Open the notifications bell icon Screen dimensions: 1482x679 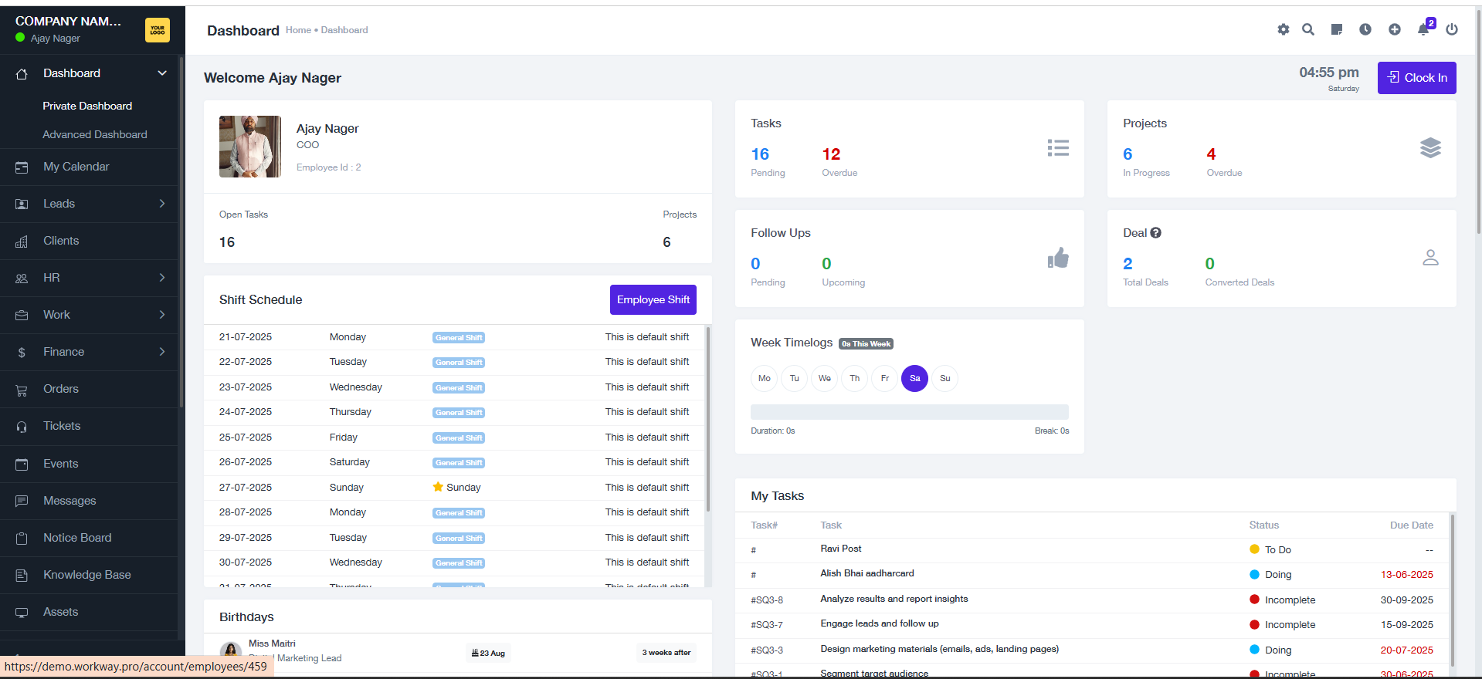tap(1423, 29)
